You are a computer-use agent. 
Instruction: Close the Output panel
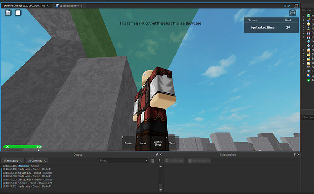161,154
